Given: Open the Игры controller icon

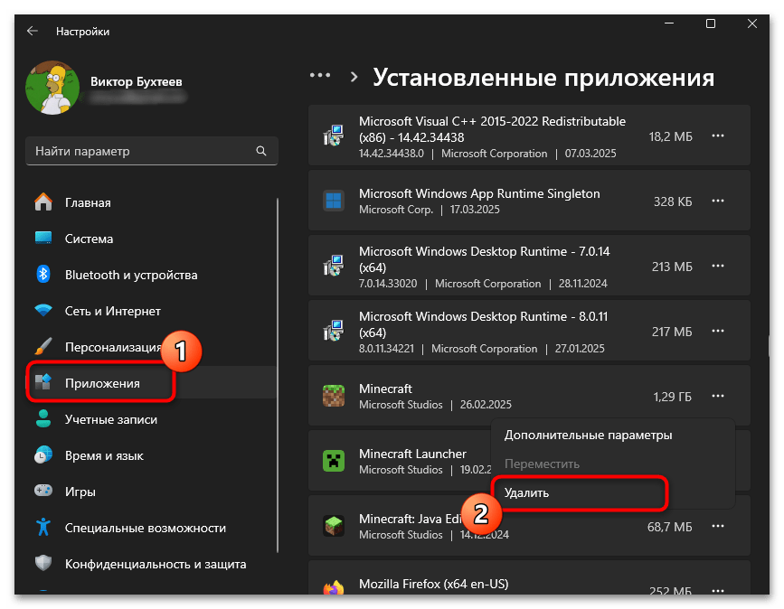Looking at the screenshot, I should [x=43, y=491].
